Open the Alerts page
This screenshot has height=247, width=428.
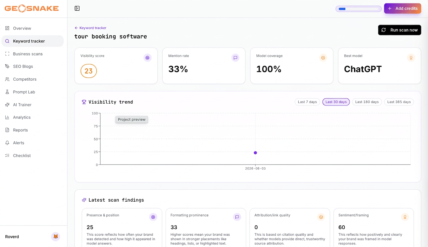tap(33, 143)
